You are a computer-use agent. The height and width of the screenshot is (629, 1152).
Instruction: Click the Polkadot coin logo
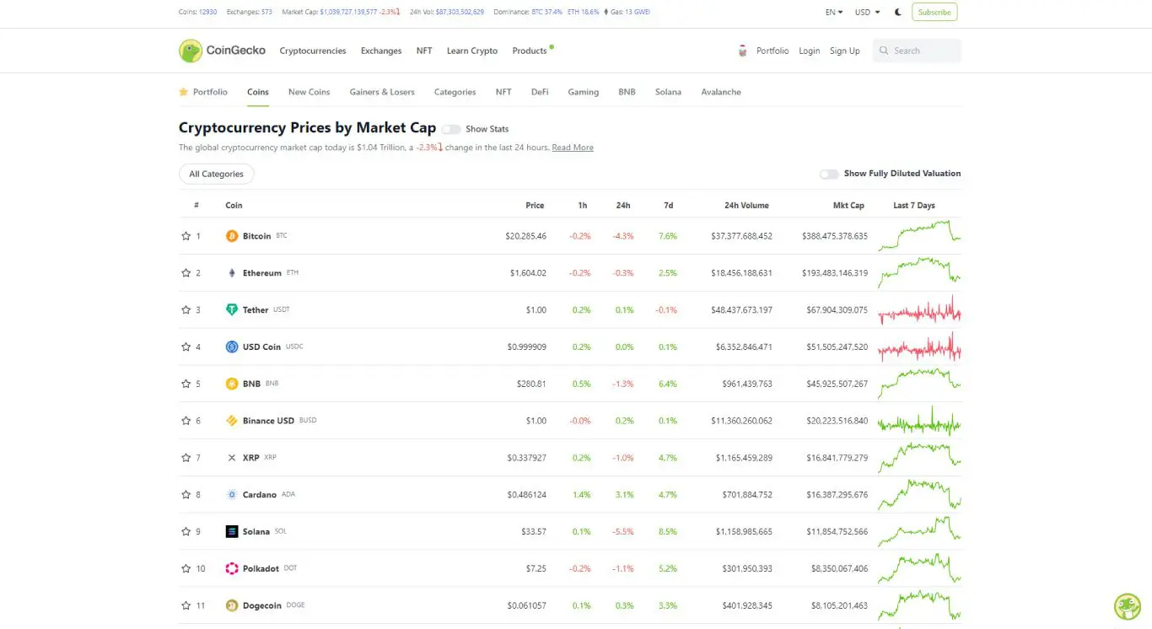[x=232, y=568]
